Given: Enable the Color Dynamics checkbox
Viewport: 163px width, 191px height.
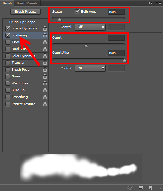Looking at the screenshot, I should pos(8,56).
